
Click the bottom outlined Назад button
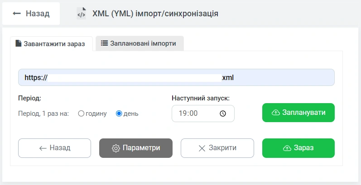click(54, 148)
